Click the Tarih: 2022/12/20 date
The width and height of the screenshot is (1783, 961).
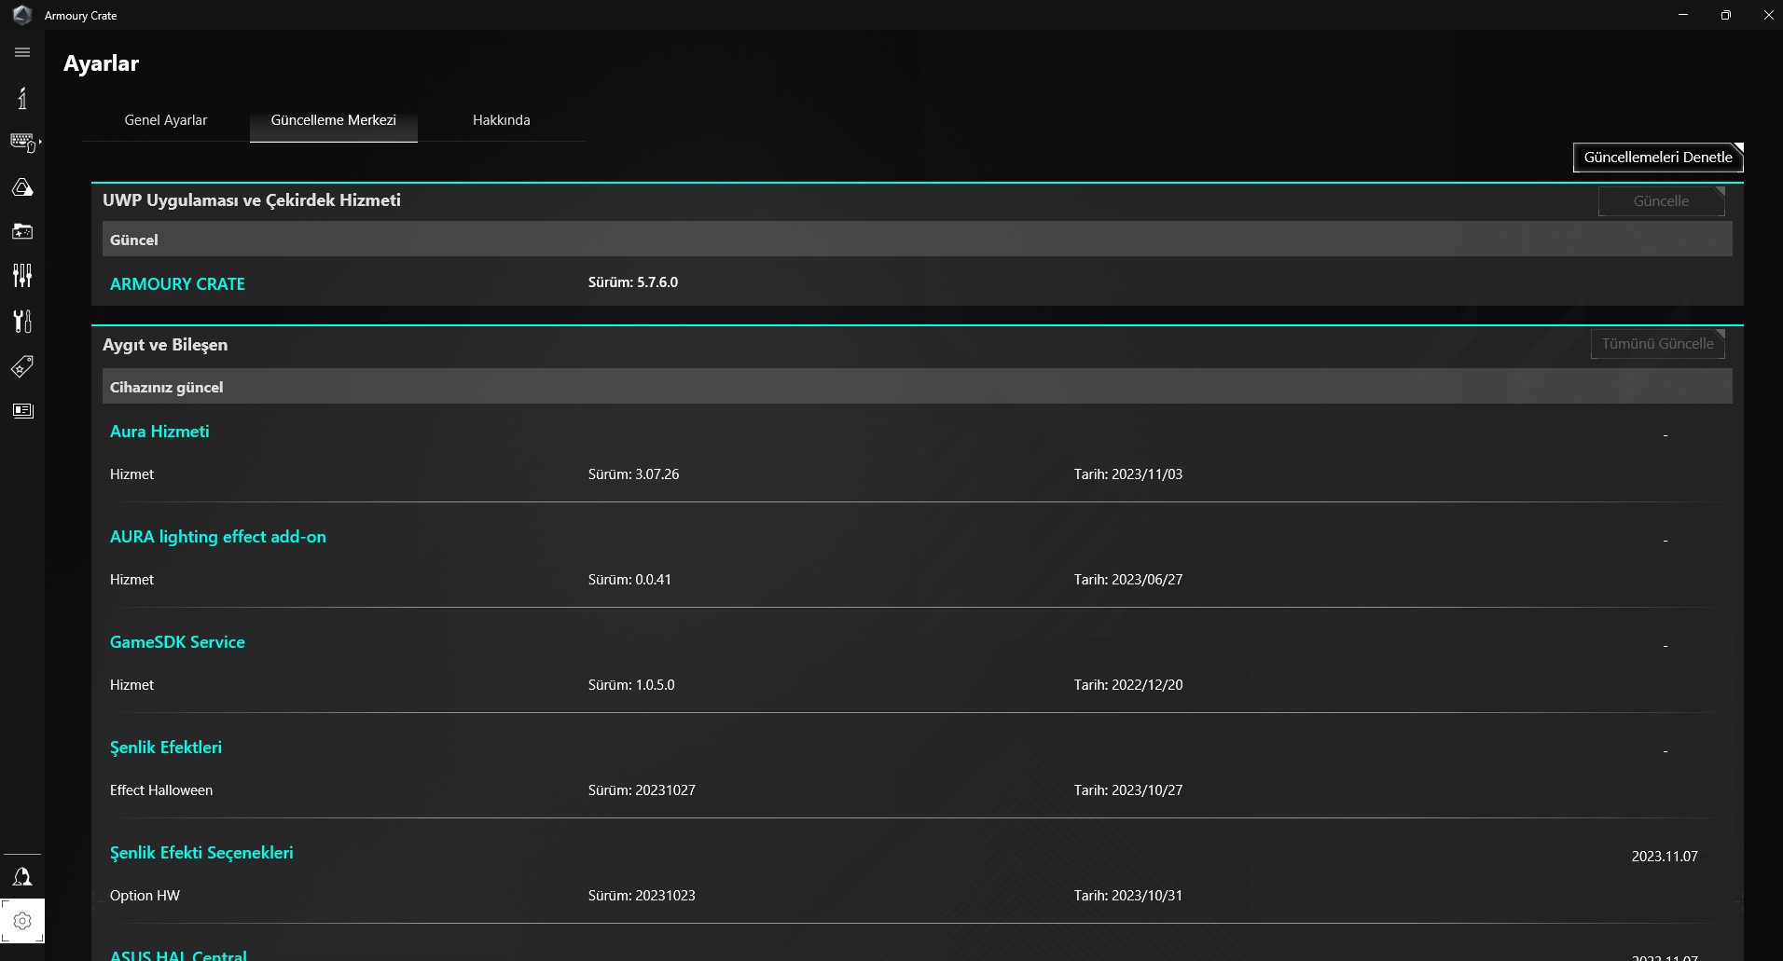1128,685
